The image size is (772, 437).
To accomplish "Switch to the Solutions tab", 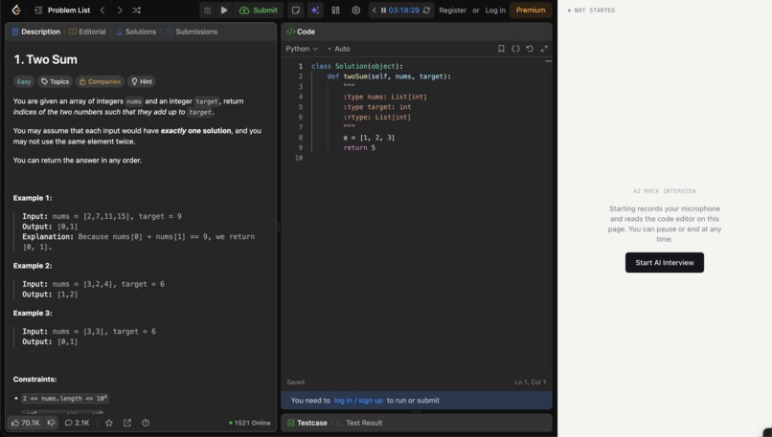I will 136,32.
